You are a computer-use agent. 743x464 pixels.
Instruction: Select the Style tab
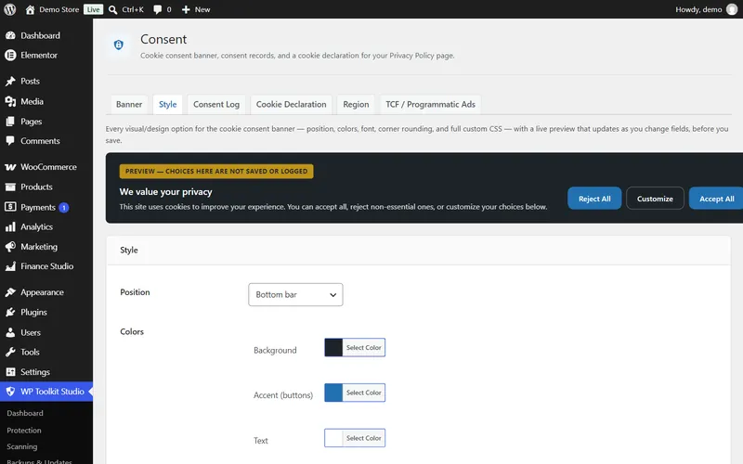tap(168, 105)
